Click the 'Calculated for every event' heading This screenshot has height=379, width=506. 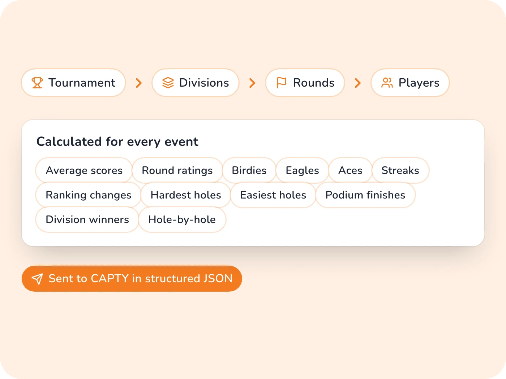point(117,141)
